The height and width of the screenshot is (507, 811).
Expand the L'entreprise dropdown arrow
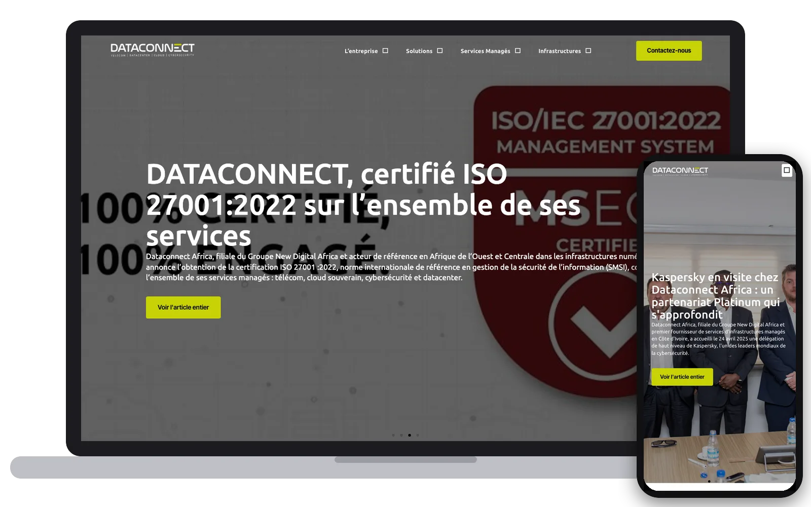pyautogui.click(x=385, y=51)
